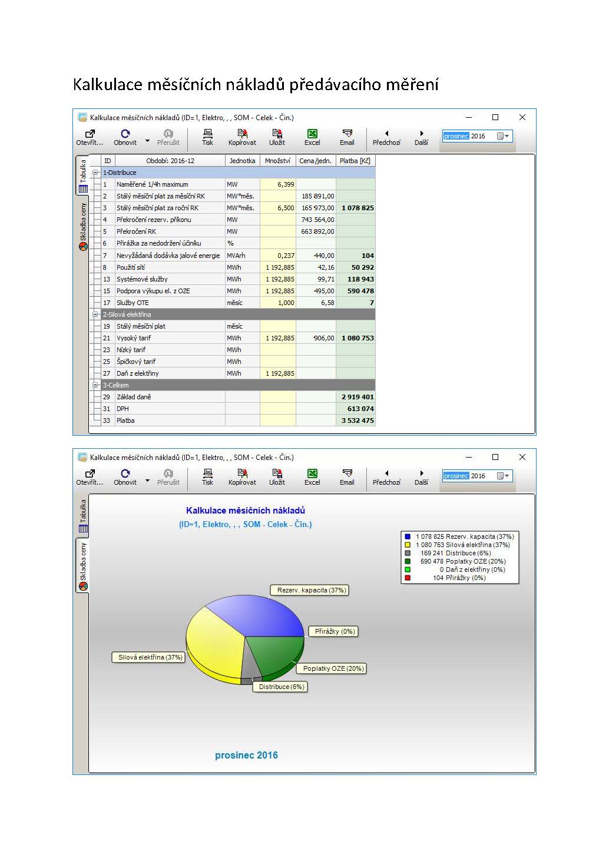Click Tisk print icon in upper window

pos(207,134)
